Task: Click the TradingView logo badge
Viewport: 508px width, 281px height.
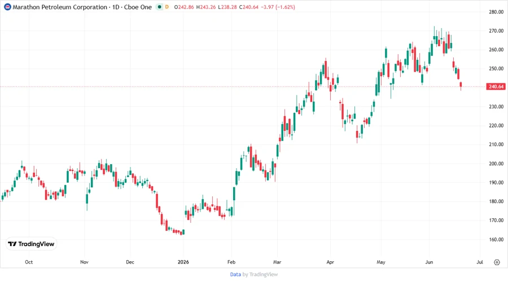Action: click(32, 244)
